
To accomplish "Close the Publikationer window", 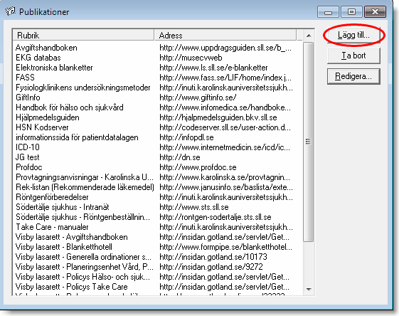I will point(375,11).
